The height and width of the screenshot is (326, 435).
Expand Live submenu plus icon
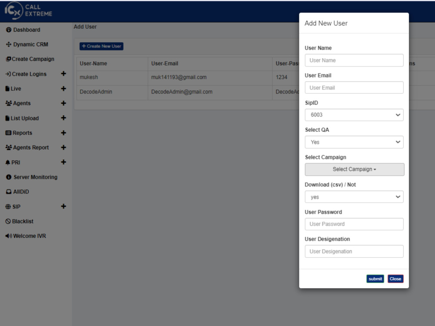pos(64,88)
